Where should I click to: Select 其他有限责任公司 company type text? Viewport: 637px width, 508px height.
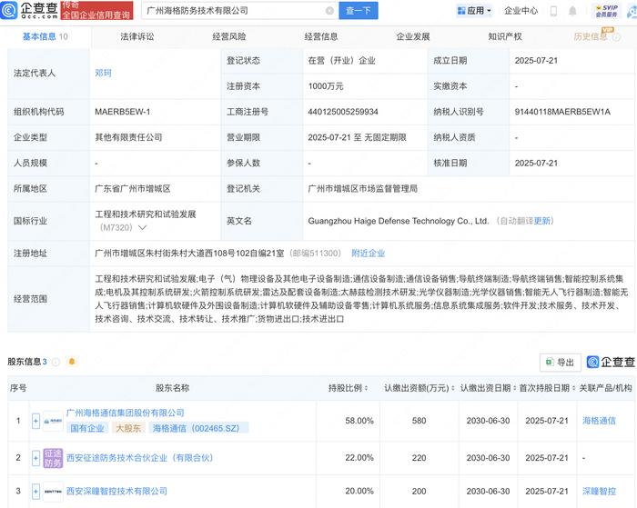pos(128,137)
